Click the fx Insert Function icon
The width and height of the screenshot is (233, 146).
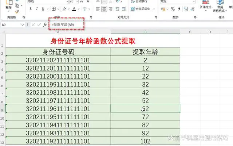(45, 24)
